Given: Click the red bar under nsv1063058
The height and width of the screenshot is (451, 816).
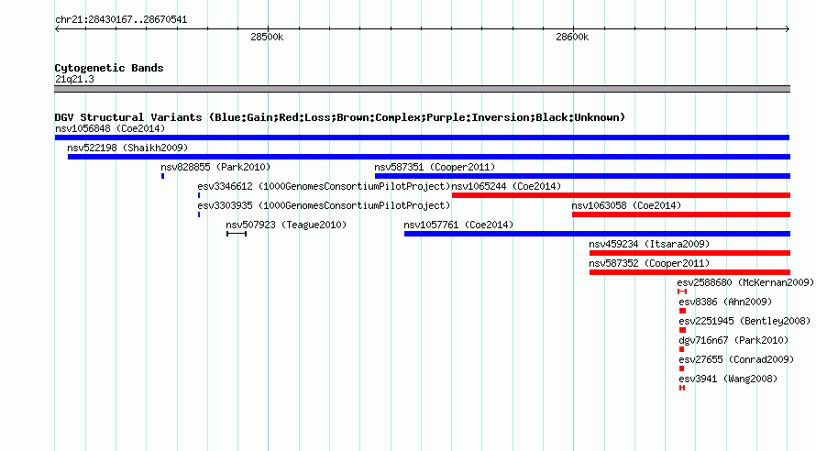Looking at the screenshot, I should pos(681,214).
